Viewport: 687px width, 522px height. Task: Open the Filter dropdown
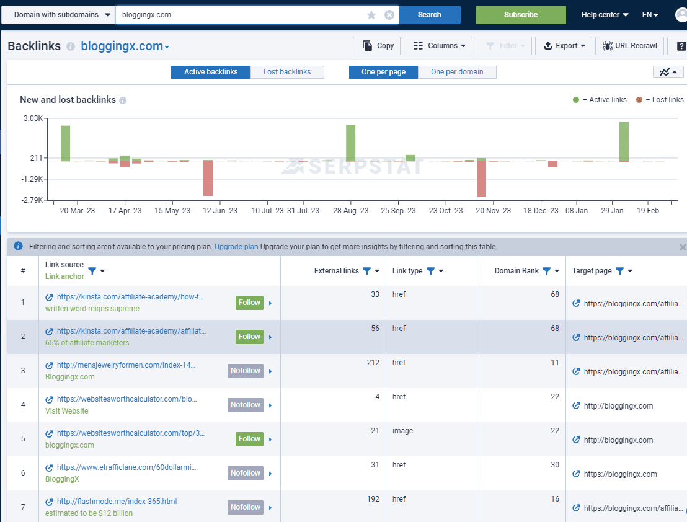[x=504, y=46]
